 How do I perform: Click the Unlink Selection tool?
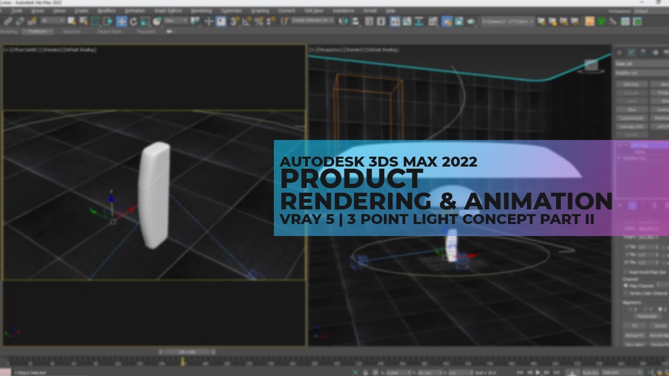(x=20, y=21)
